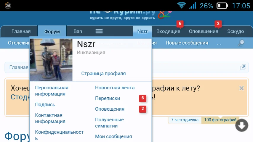The image size is (253, 142).
Task: Click the search magnifier icon
Action: tap(241, 43)
